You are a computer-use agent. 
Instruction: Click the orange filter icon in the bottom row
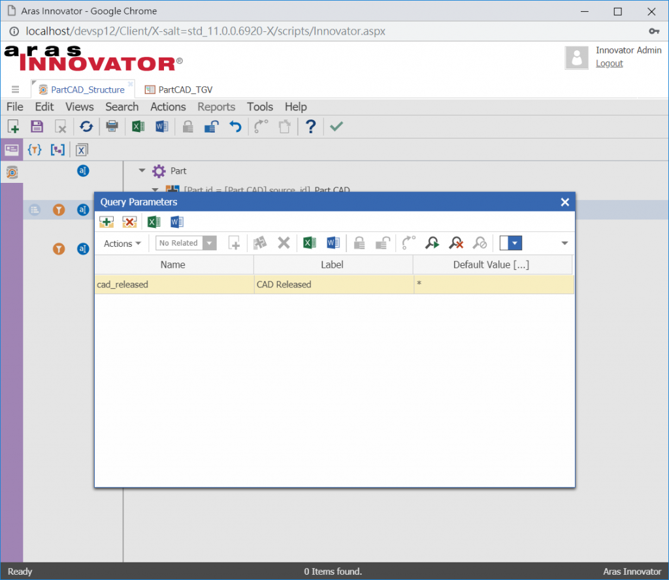click(x=59, y=249)
